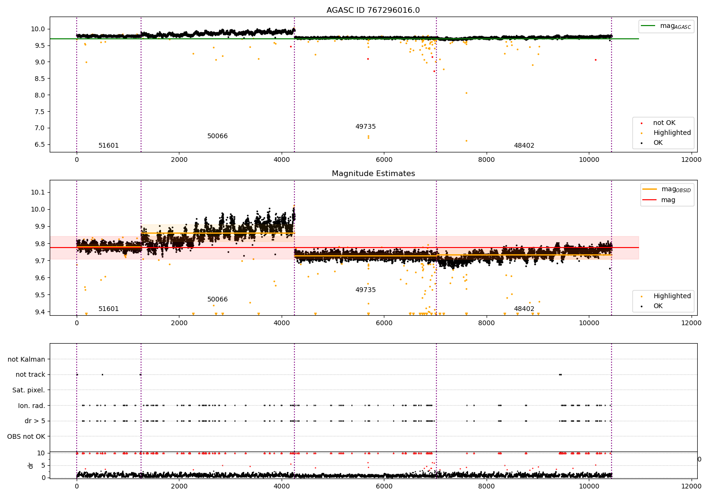
Task: Click the 'not track' y-axis label
Action: (x=30, y=375)
